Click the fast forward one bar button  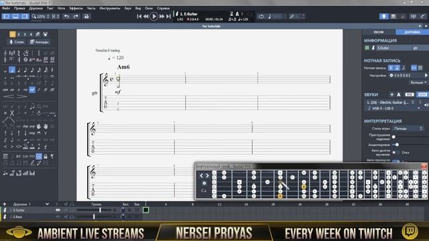point(162,16)
